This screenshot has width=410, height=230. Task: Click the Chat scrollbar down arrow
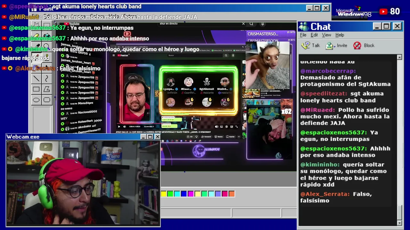point(399,223)
